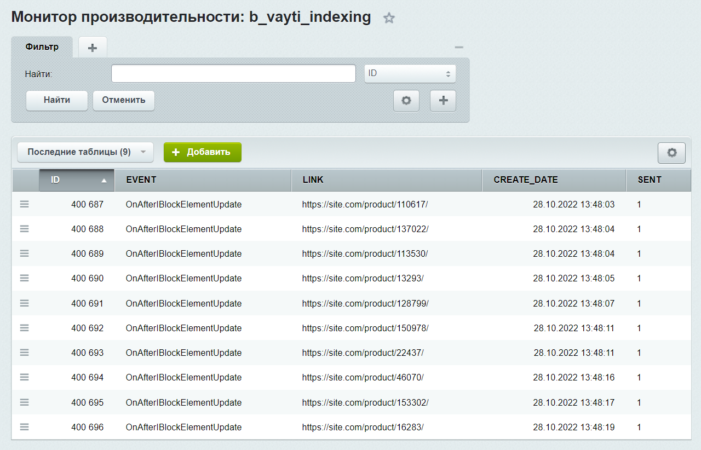Select link cell https://site.com/product/150978/
The width and height of the screenshot is (701, 450).
point(365,328)
